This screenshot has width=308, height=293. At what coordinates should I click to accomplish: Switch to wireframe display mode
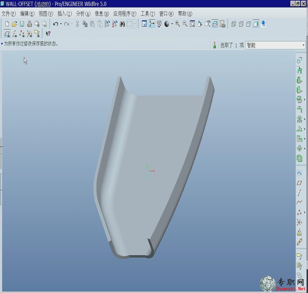234,24
